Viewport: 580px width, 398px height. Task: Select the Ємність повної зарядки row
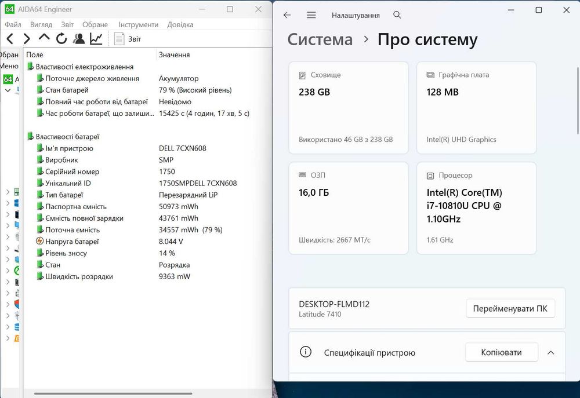click(148, 218)
